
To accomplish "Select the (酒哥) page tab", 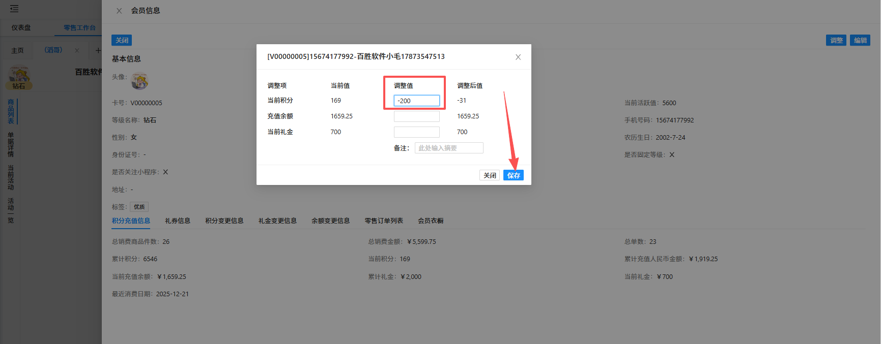I will coord(53,50).
